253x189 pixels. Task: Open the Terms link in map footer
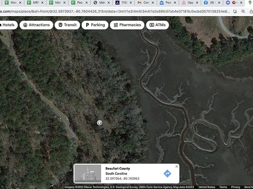(x=223, y=187)
